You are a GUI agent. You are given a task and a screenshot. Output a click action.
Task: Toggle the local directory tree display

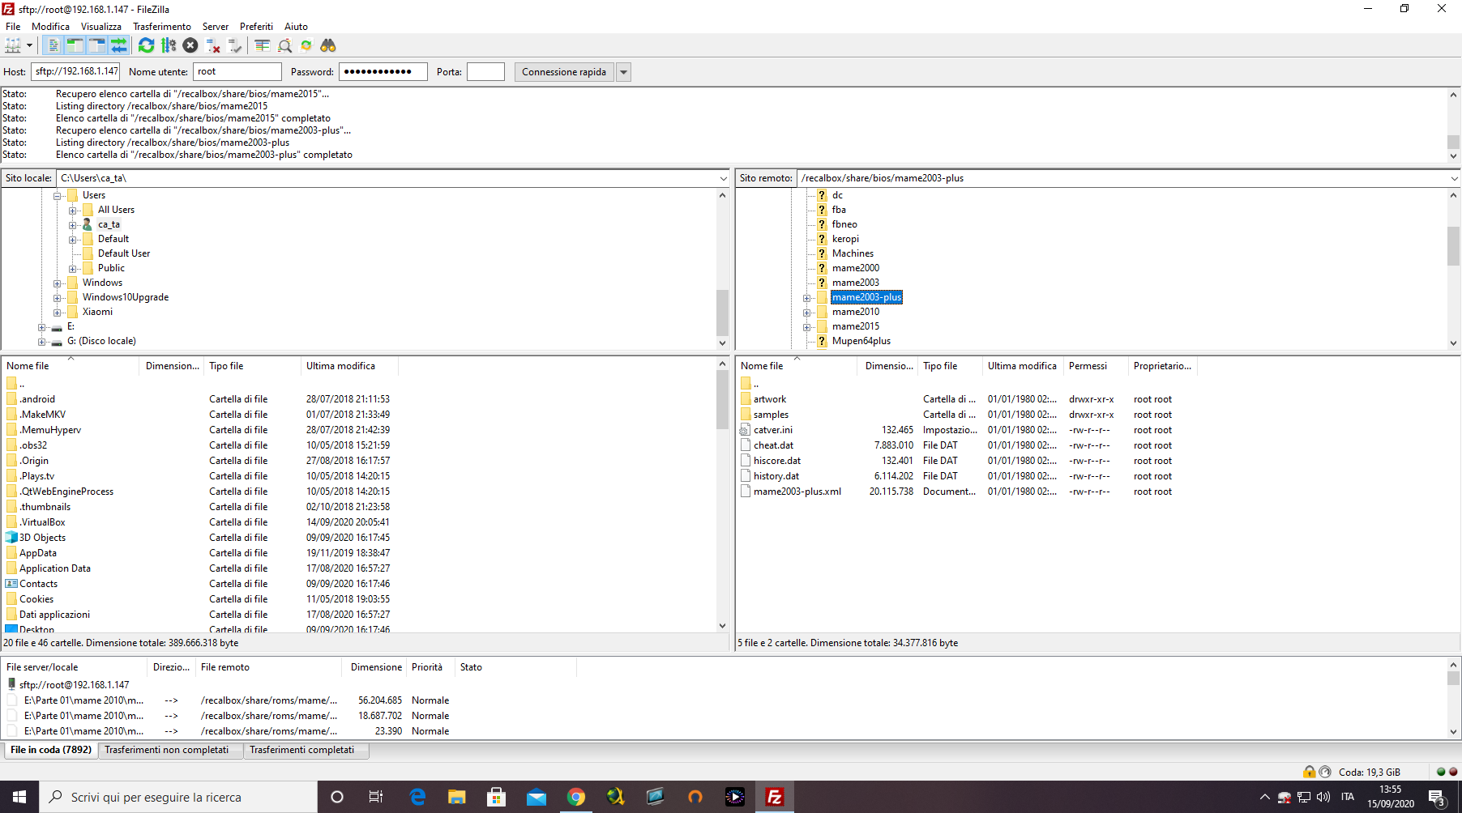tap(75, 45)
